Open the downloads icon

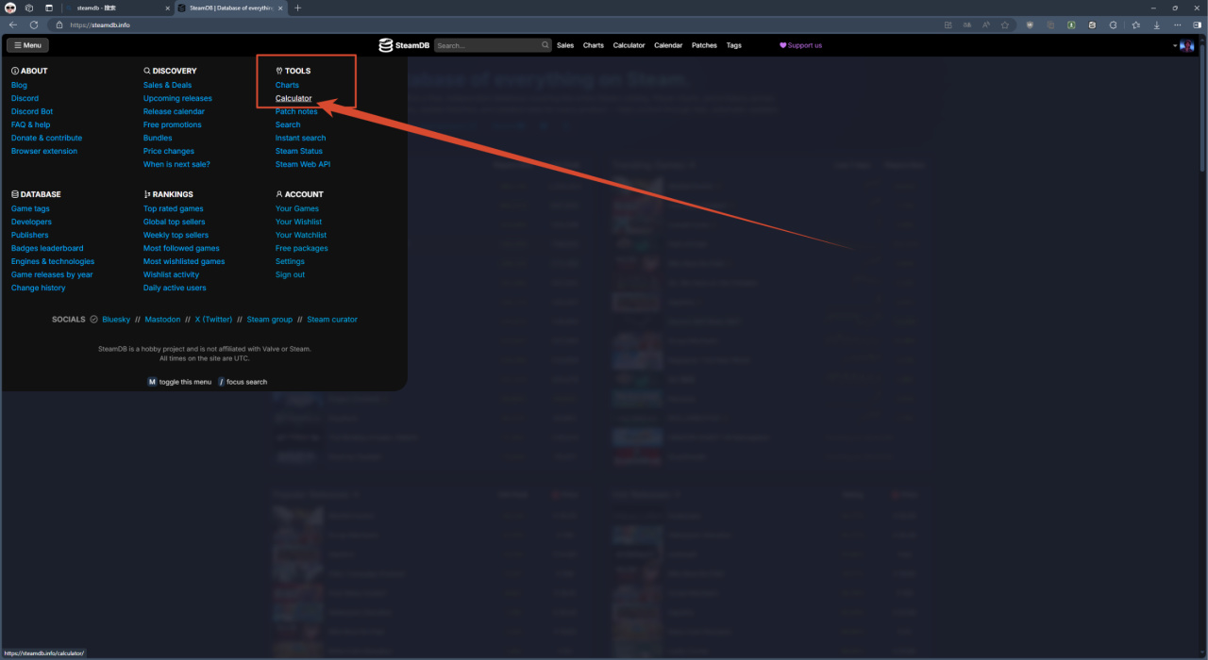(1157, 25)
